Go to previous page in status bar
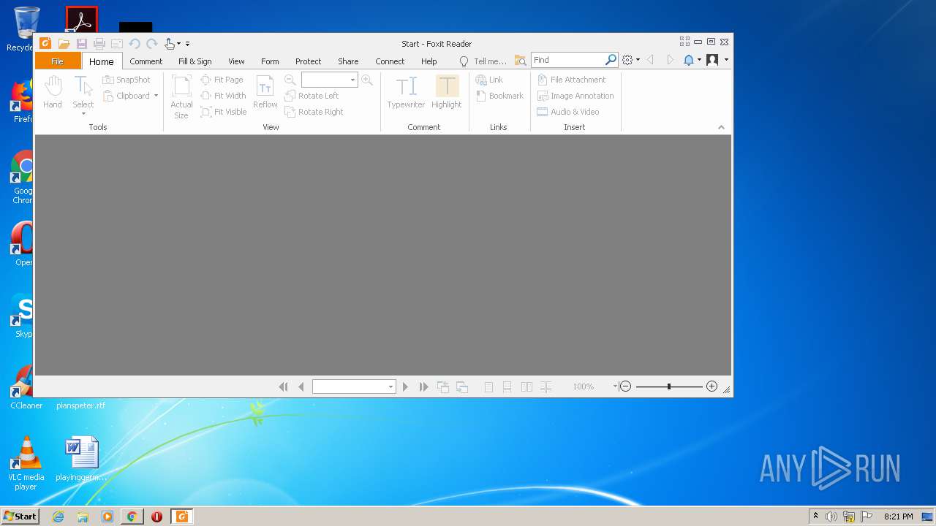Image resolution: width=936 pixels, height=526 pixels. (x=301, y=386)
